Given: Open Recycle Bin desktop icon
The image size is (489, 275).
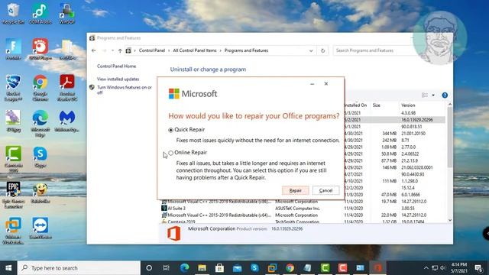Looking at the screenshot, I should click(13, 14).
